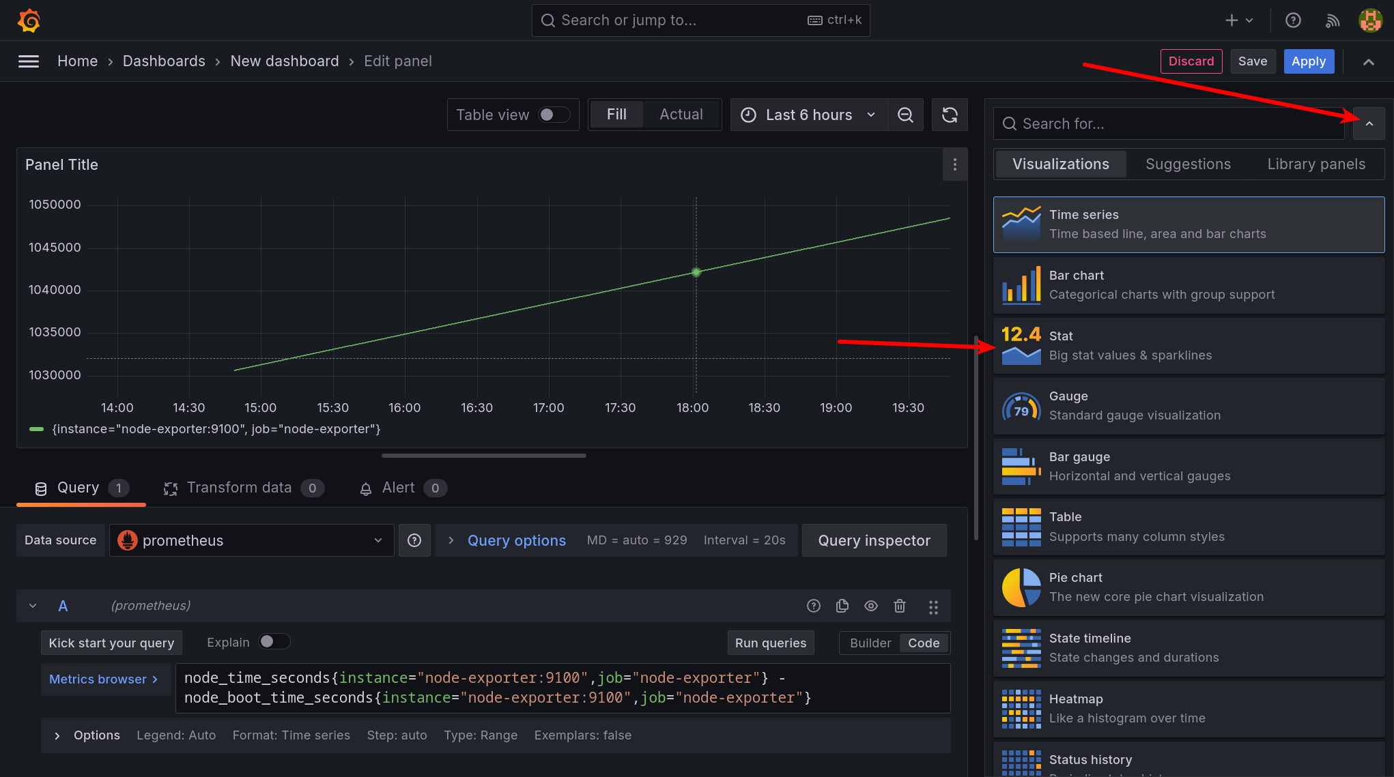
Task: Open data source help icon
Action: click(x=414, y=540)
